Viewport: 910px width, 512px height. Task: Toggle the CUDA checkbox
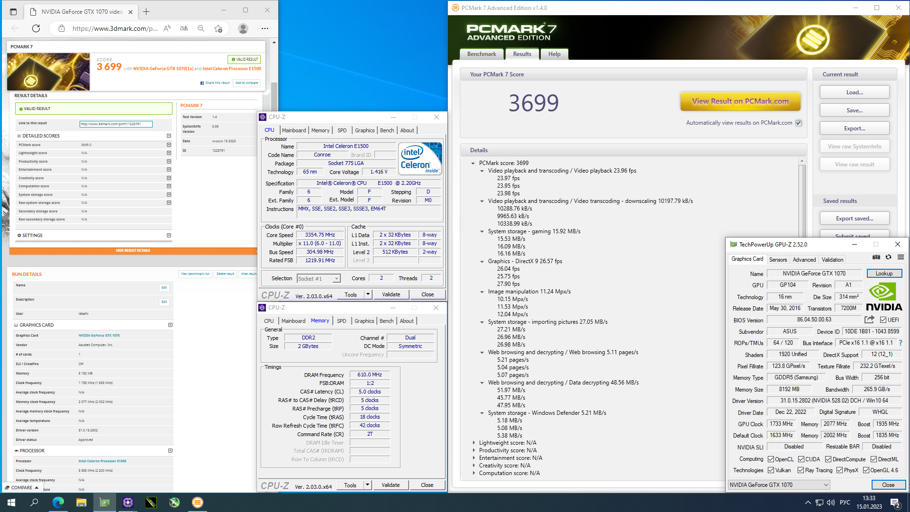801,459
